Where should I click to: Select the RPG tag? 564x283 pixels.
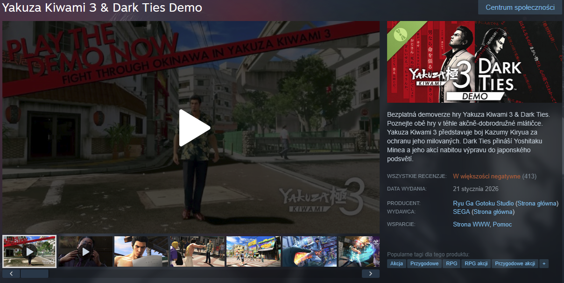coord(451,263)
